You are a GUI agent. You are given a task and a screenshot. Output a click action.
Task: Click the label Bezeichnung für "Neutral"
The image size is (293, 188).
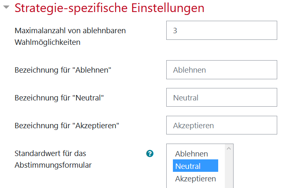59,98
